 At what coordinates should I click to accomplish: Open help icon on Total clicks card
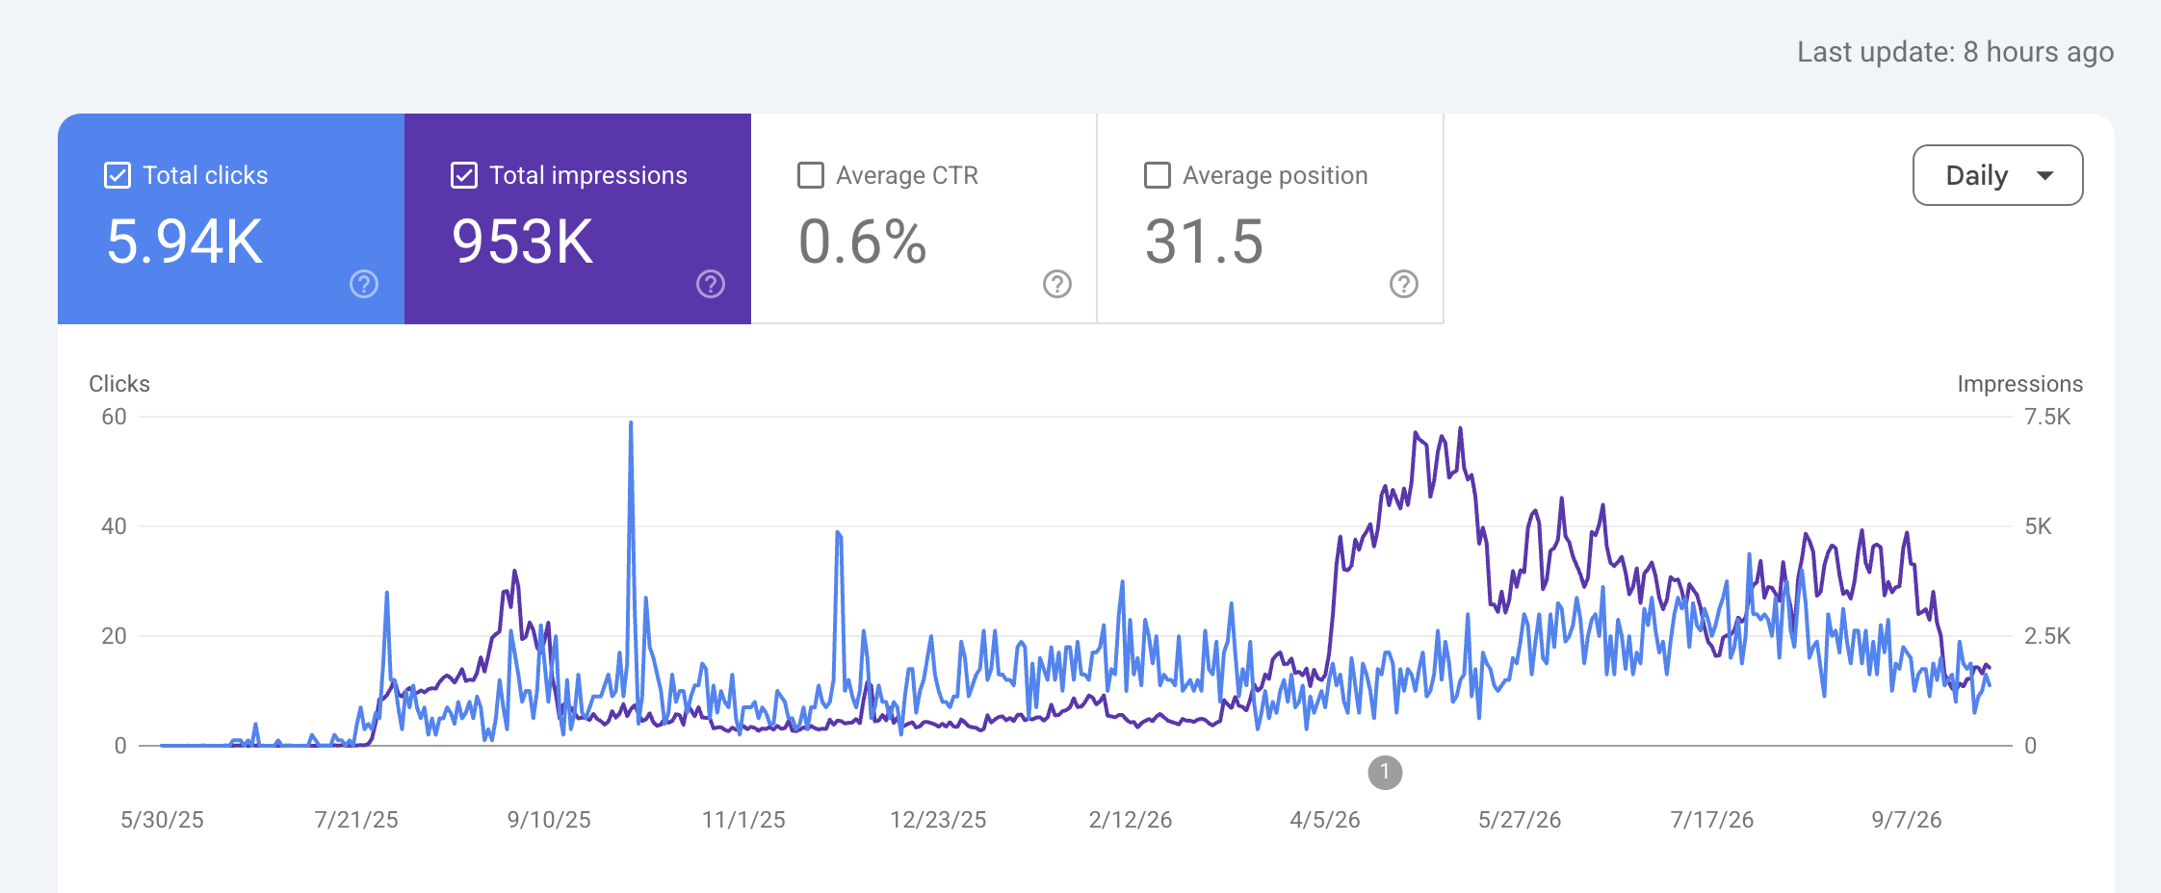(x=364, y=284)
